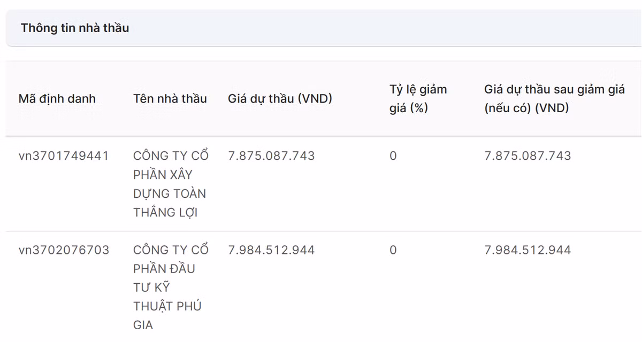Select bid price 7.875.087.743 under Giá dự thầu
Viewport: 642px width, 342px height.
271,156
